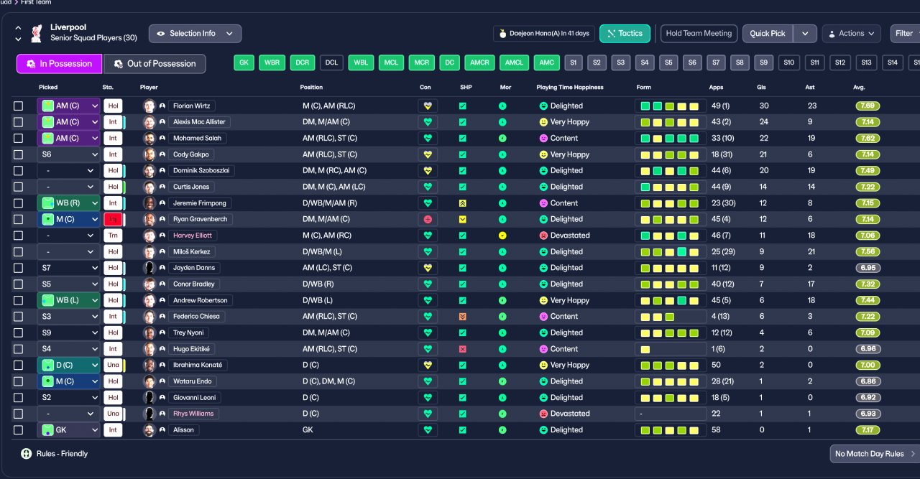920x479 pixels.
Task: Tick the checkbox for Mohamed Salah
Action: [x=18, y=138]
